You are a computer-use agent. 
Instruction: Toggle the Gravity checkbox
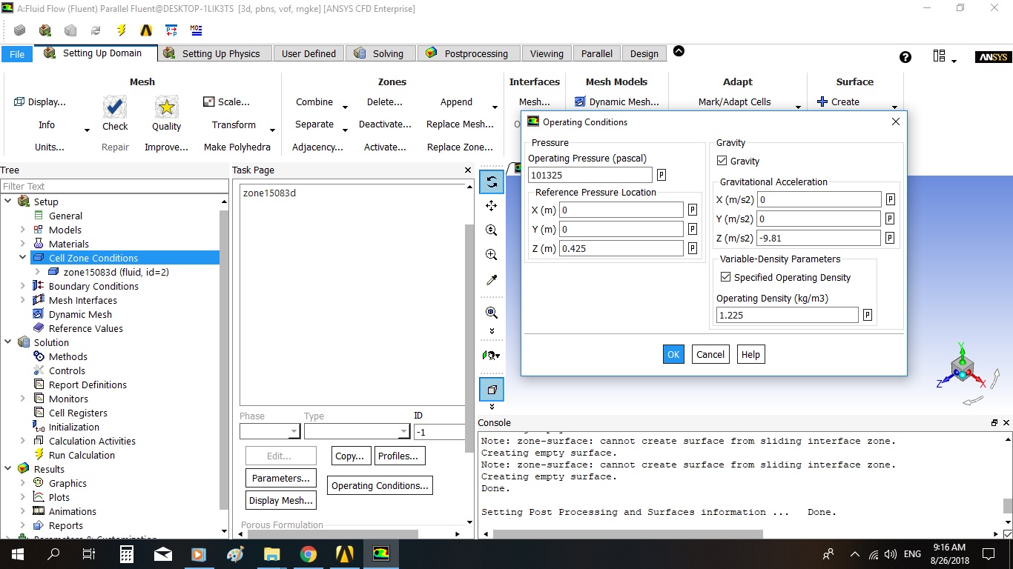click(x=722, y=161)
